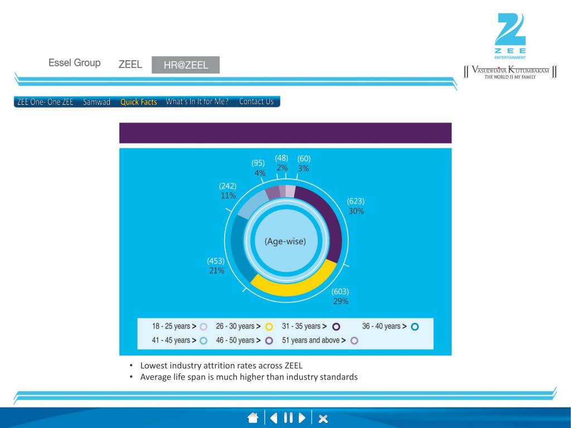Click the Vasudhaiva Kutumbakam tagline
The image size is (571, 428).
(x=510, y=72)
